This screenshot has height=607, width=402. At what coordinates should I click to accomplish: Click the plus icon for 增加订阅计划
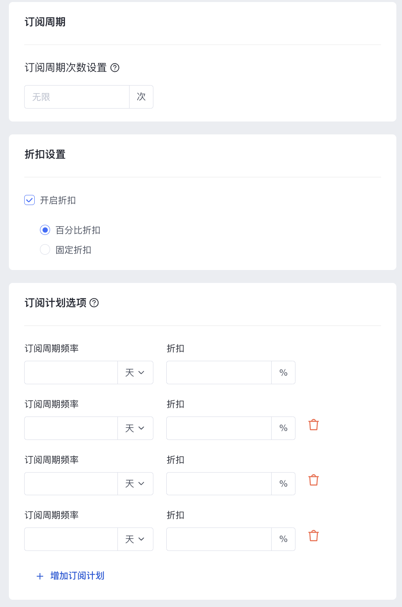pyautogui.click(x=40, y=576)
